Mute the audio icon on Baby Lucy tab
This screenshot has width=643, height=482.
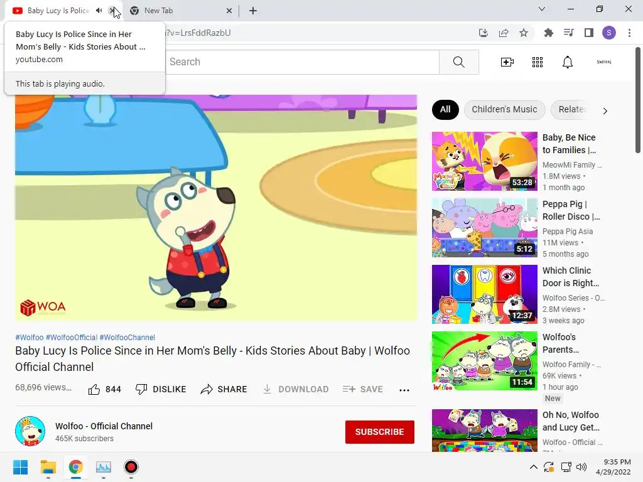pos(99,11)
